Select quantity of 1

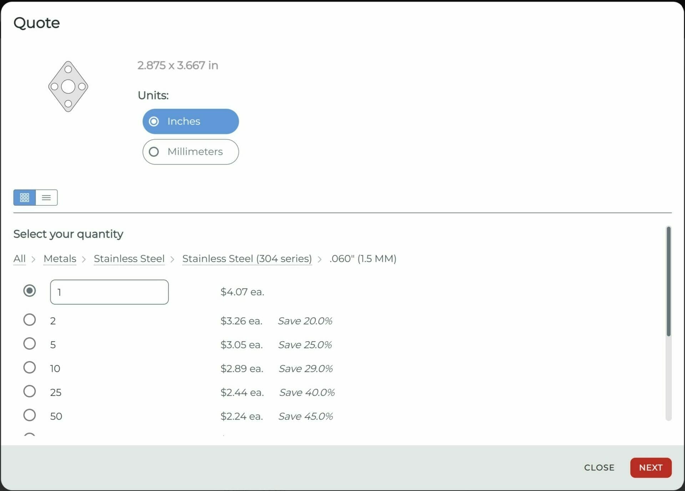[29, 291]
